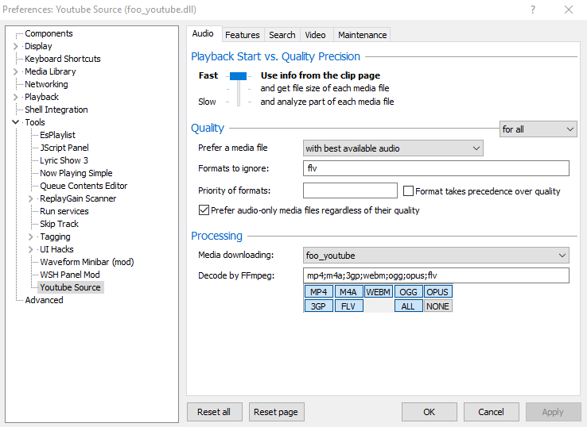The width and height of the screenshot is (587, 427).
Task: Collapse the Tools tree node
Action: (x=16, y=122)
